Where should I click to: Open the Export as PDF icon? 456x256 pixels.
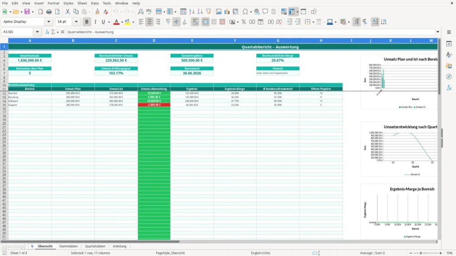(x=41, y=12)
